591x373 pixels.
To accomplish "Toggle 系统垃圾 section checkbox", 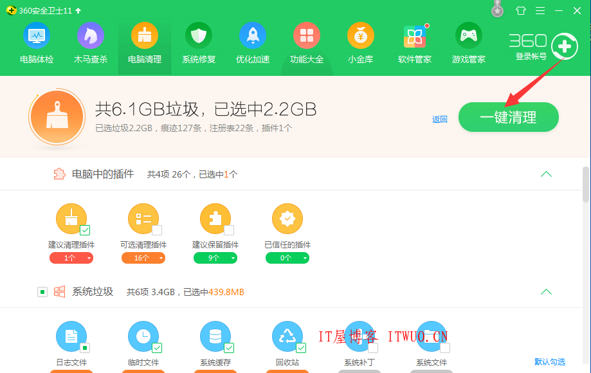I will tap(42, 292).
